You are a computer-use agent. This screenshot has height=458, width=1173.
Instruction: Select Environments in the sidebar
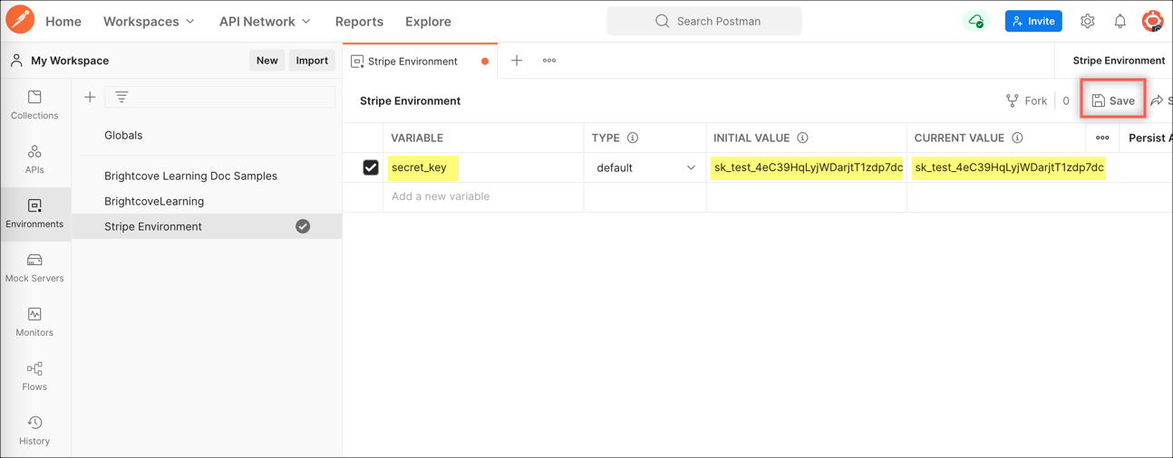[34, 214]
